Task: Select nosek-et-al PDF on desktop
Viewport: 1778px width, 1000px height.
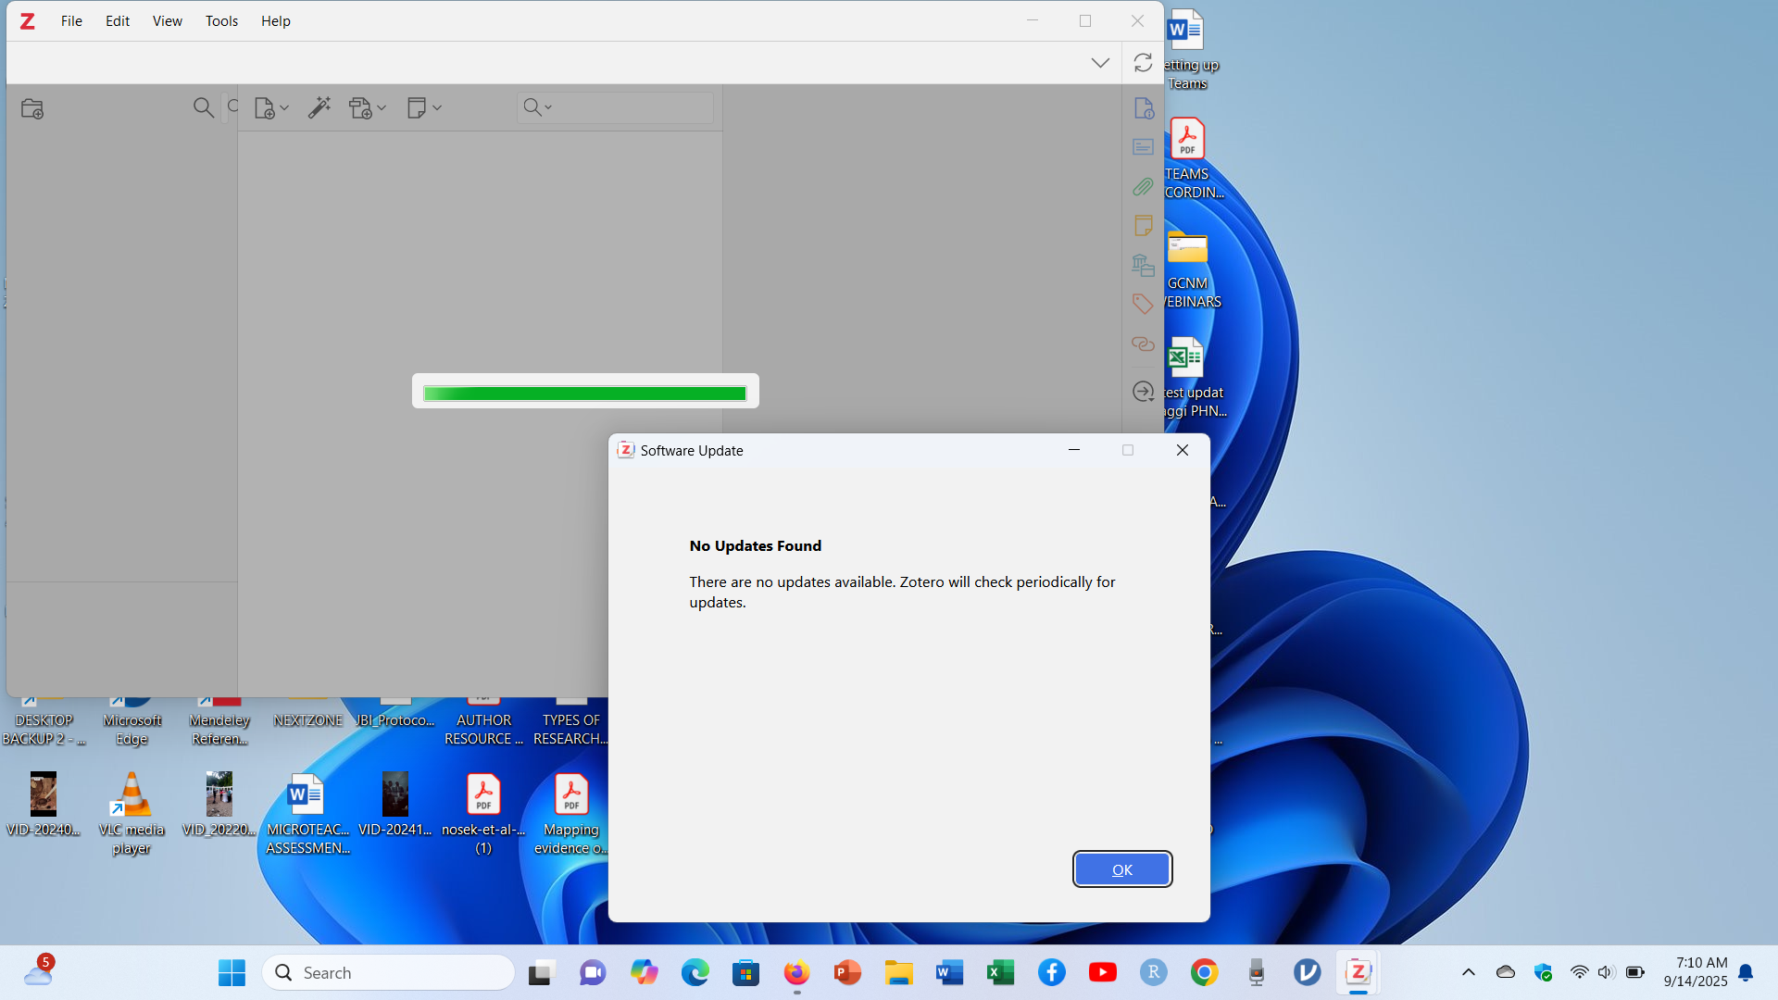Action: tap(483, 814)
